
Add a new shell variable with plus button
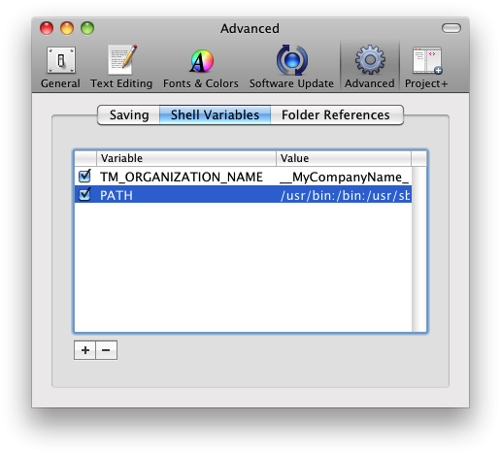click(x=85, y=350)
